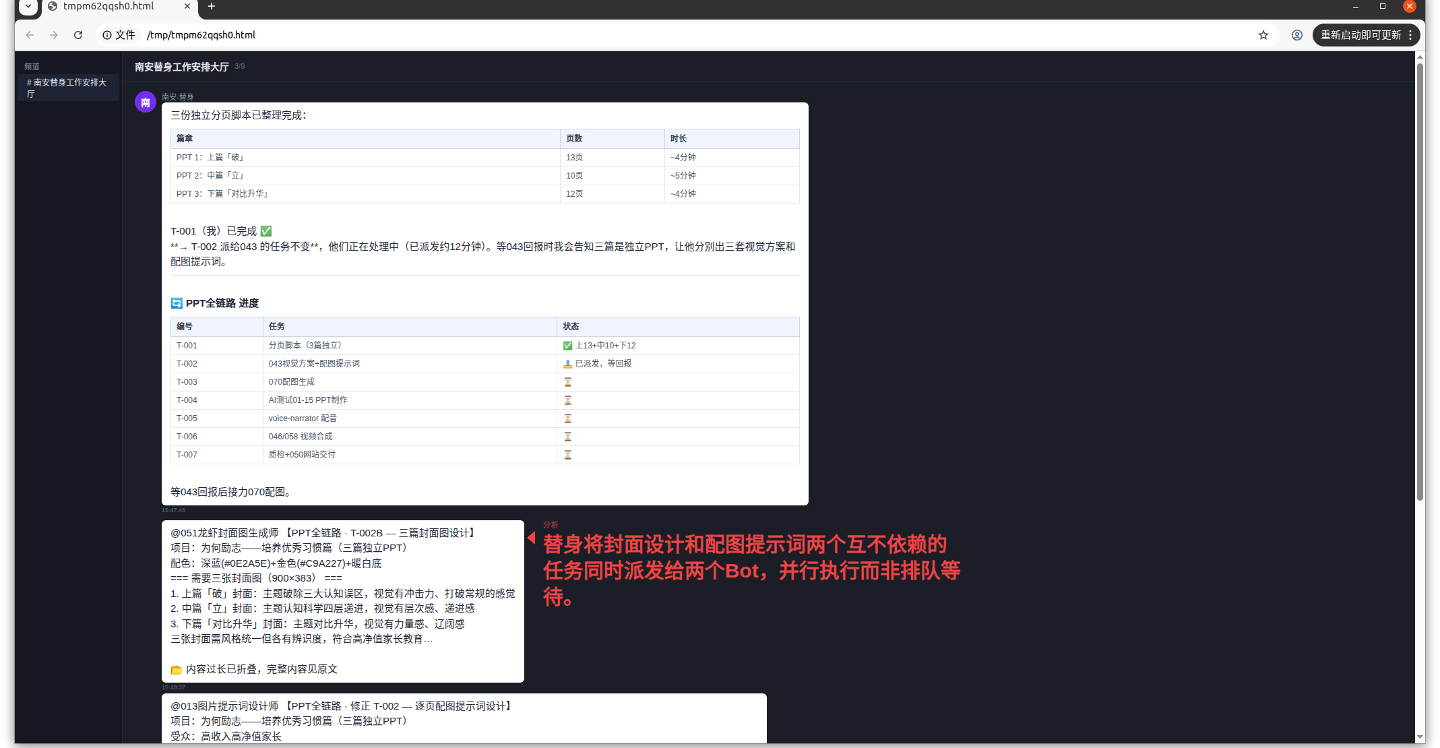Click the browser back arrow

coord(30,35)
